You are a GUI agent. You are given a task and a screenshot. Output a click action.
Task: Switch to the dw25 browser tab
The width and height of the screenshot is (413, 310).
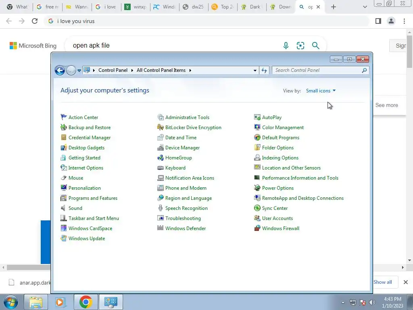(194, 7)
